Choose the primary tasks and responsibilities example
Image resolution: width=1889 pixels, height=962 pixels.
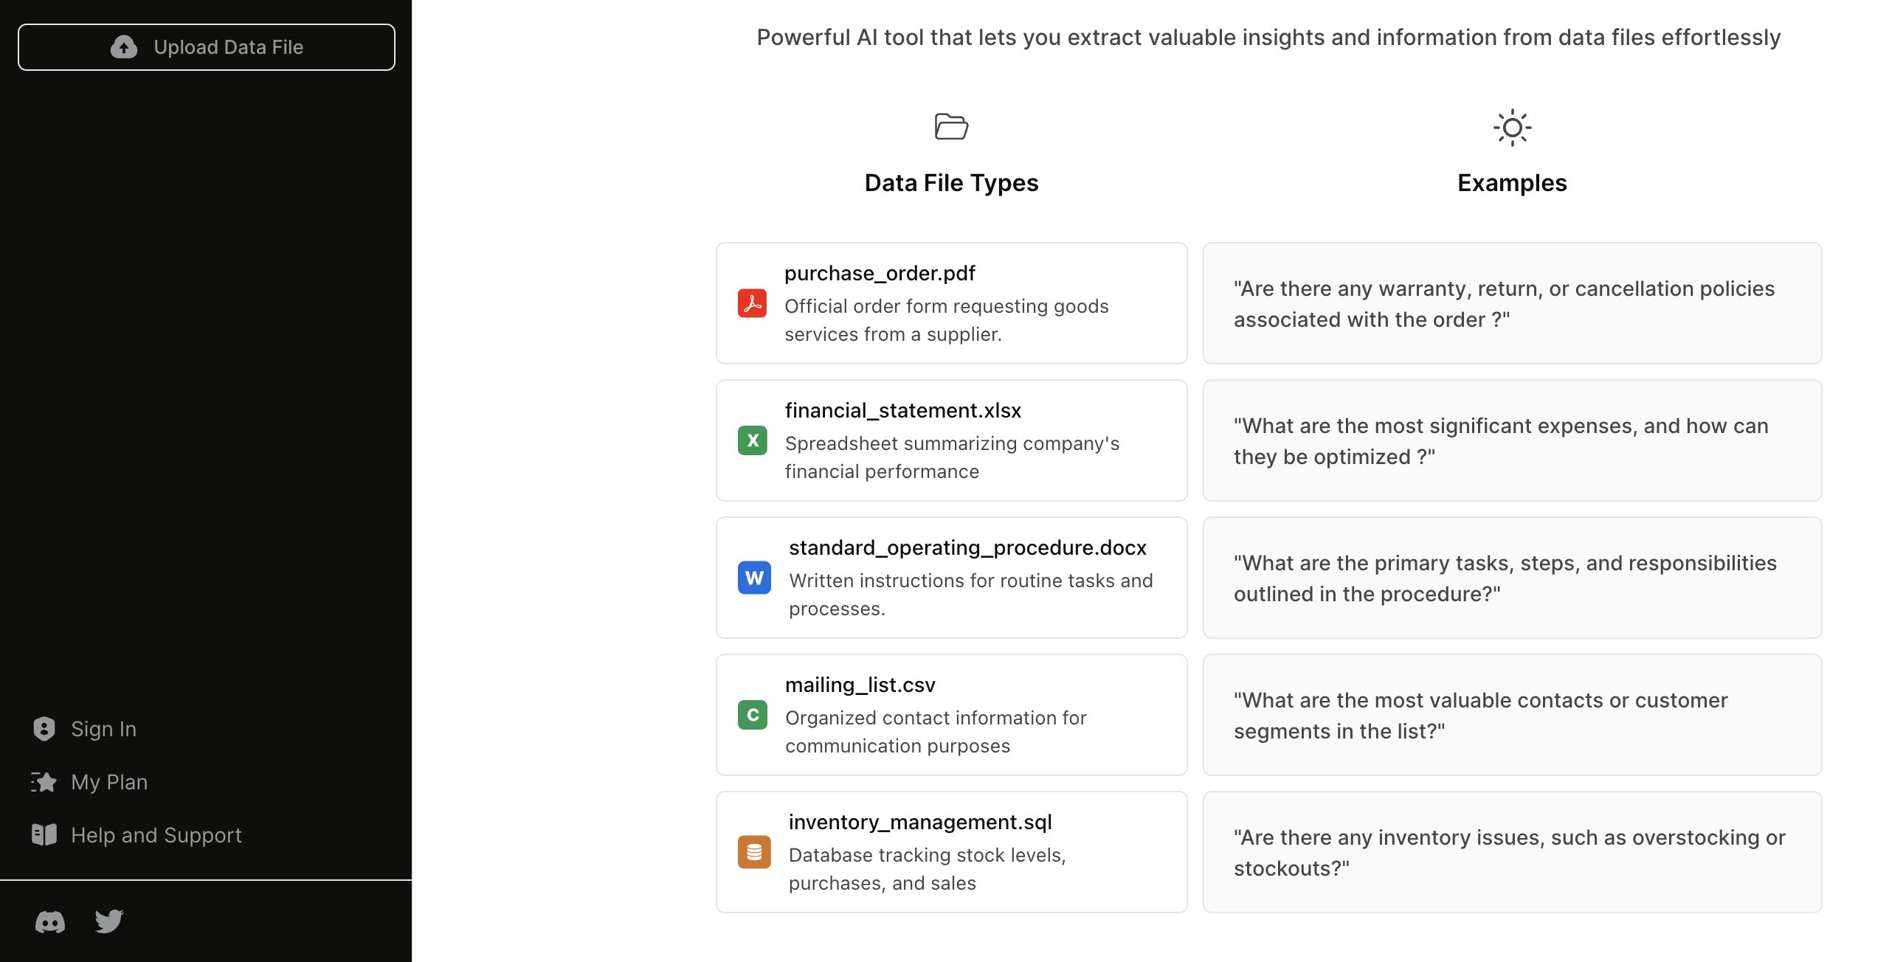(1512, 578)
